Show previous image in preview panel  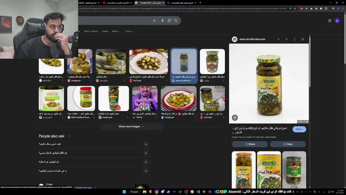point(278,39)
